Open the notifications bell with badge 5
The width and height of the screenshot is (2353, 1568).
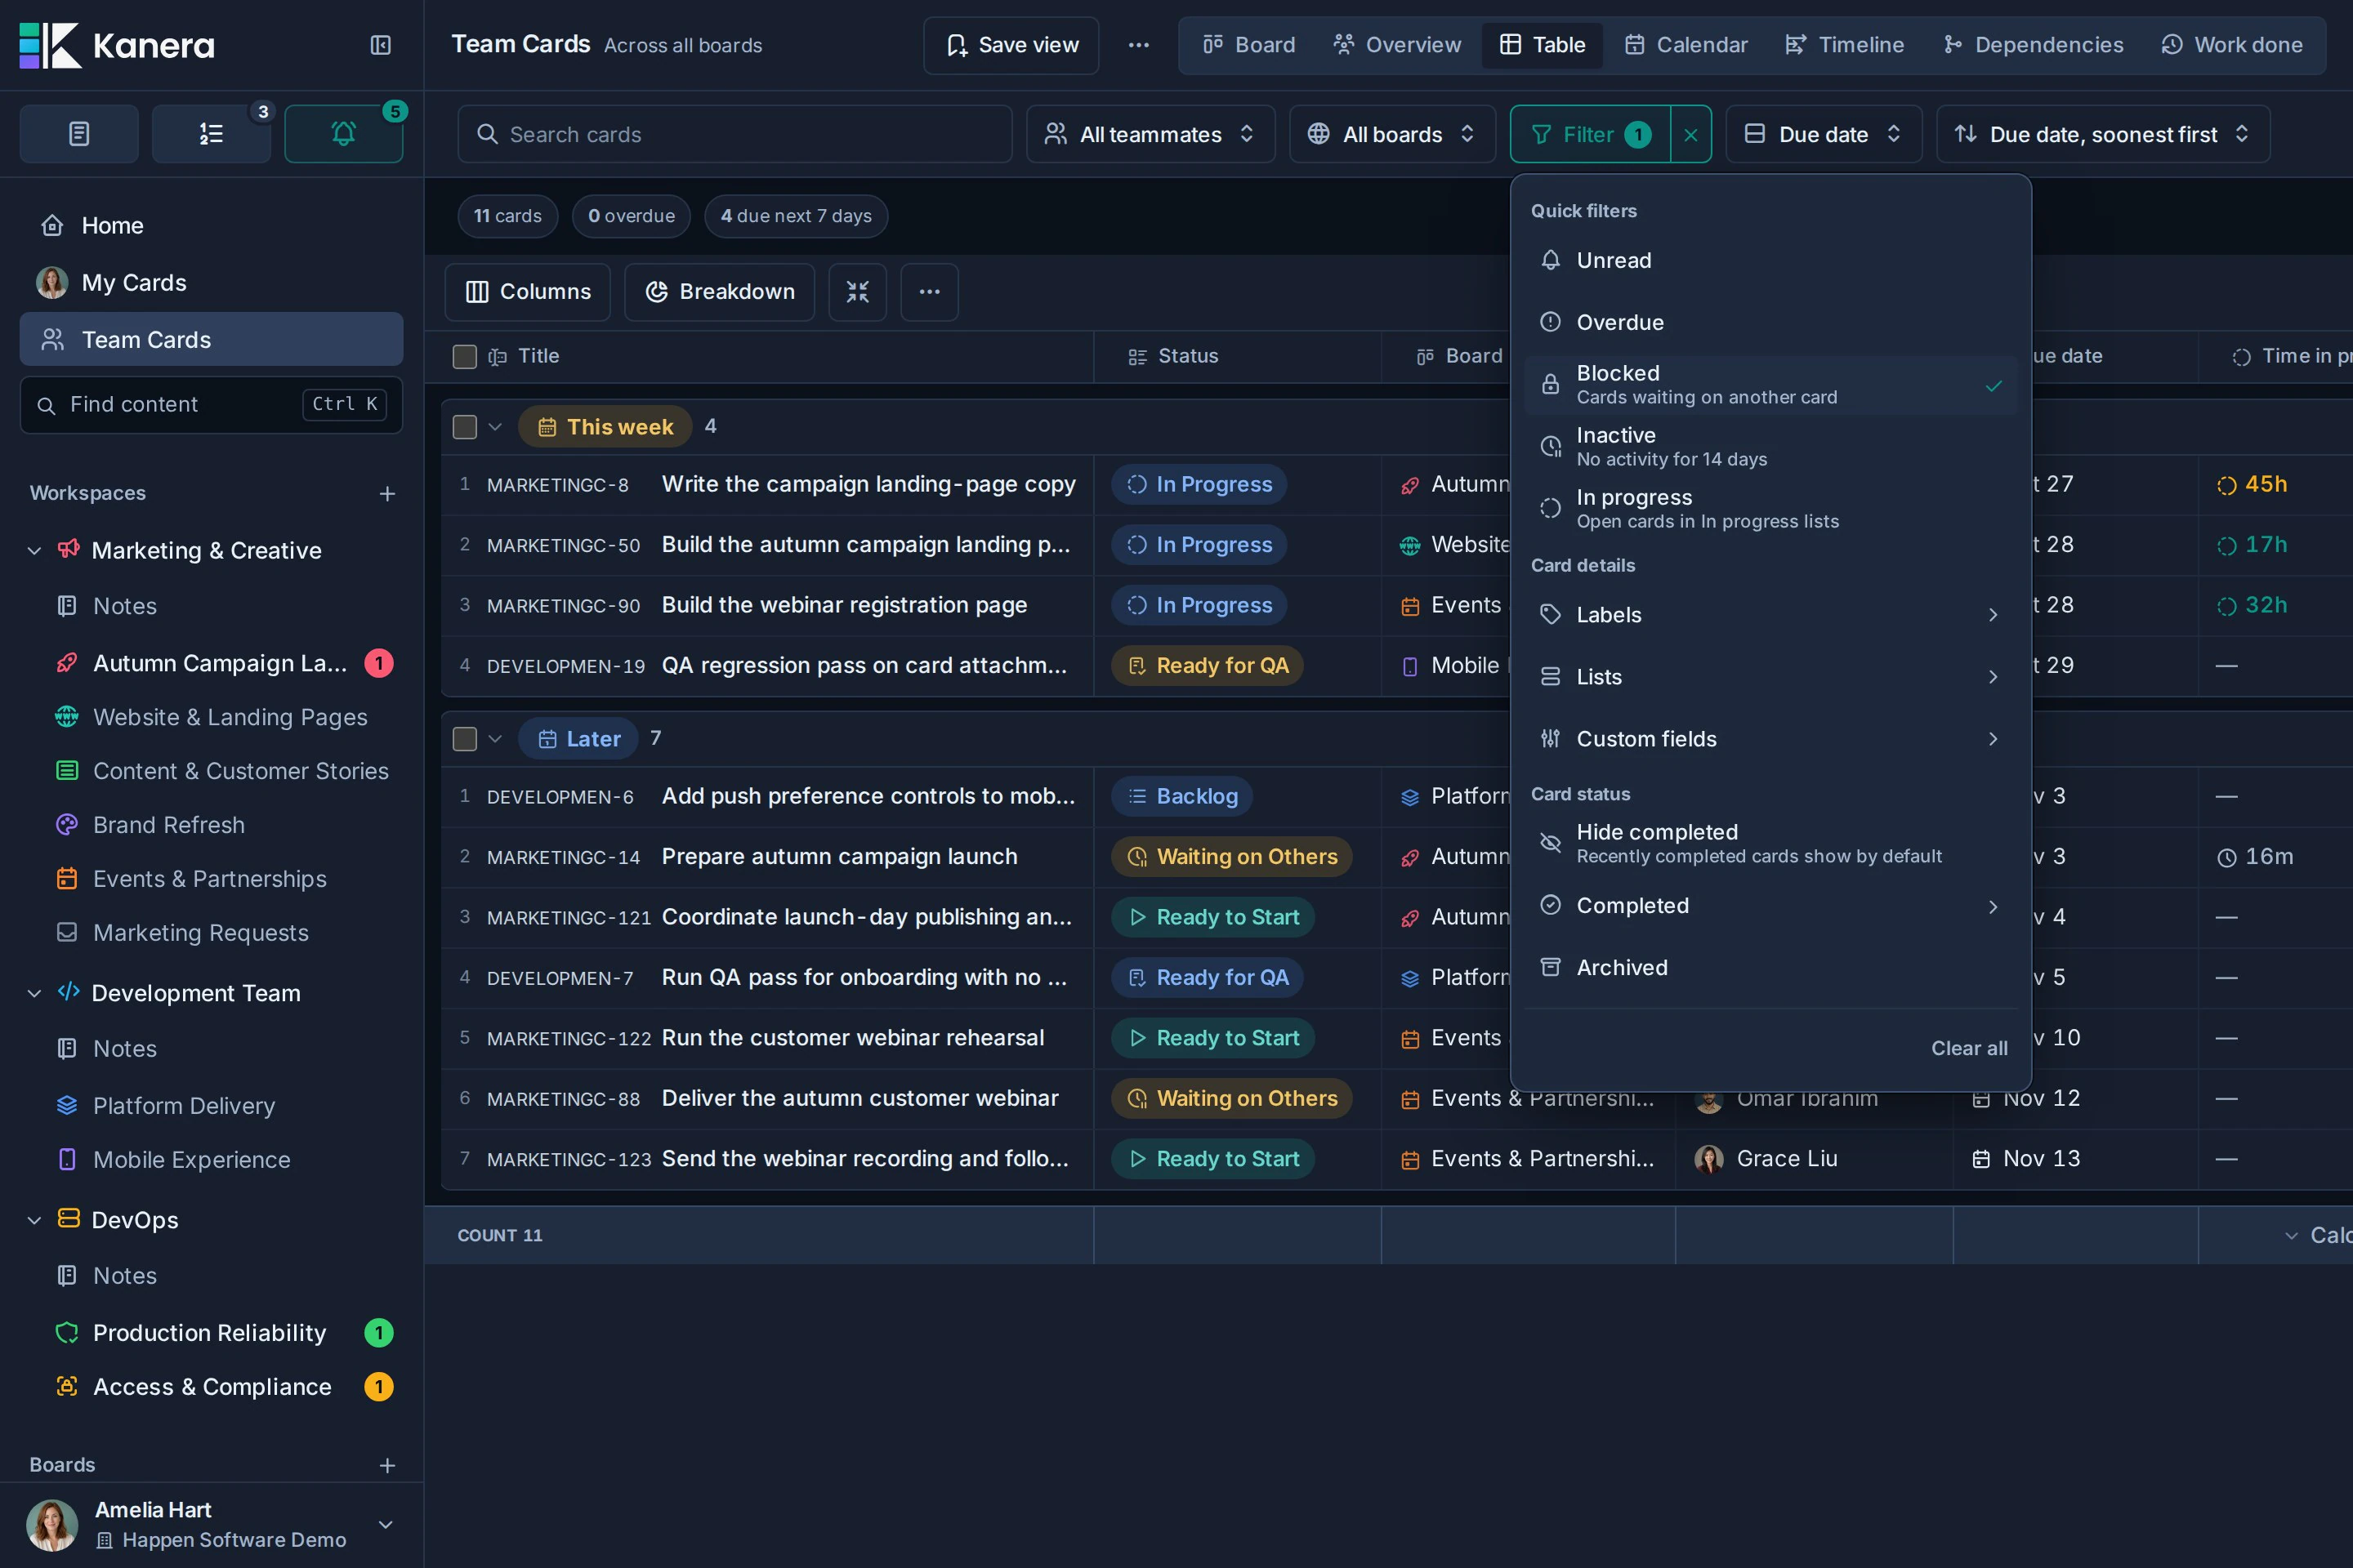click(343, 133)
